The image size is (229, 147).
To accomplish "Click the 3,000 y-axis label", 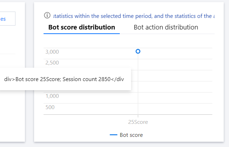I will pyautogui.click(x=52, y=52).
